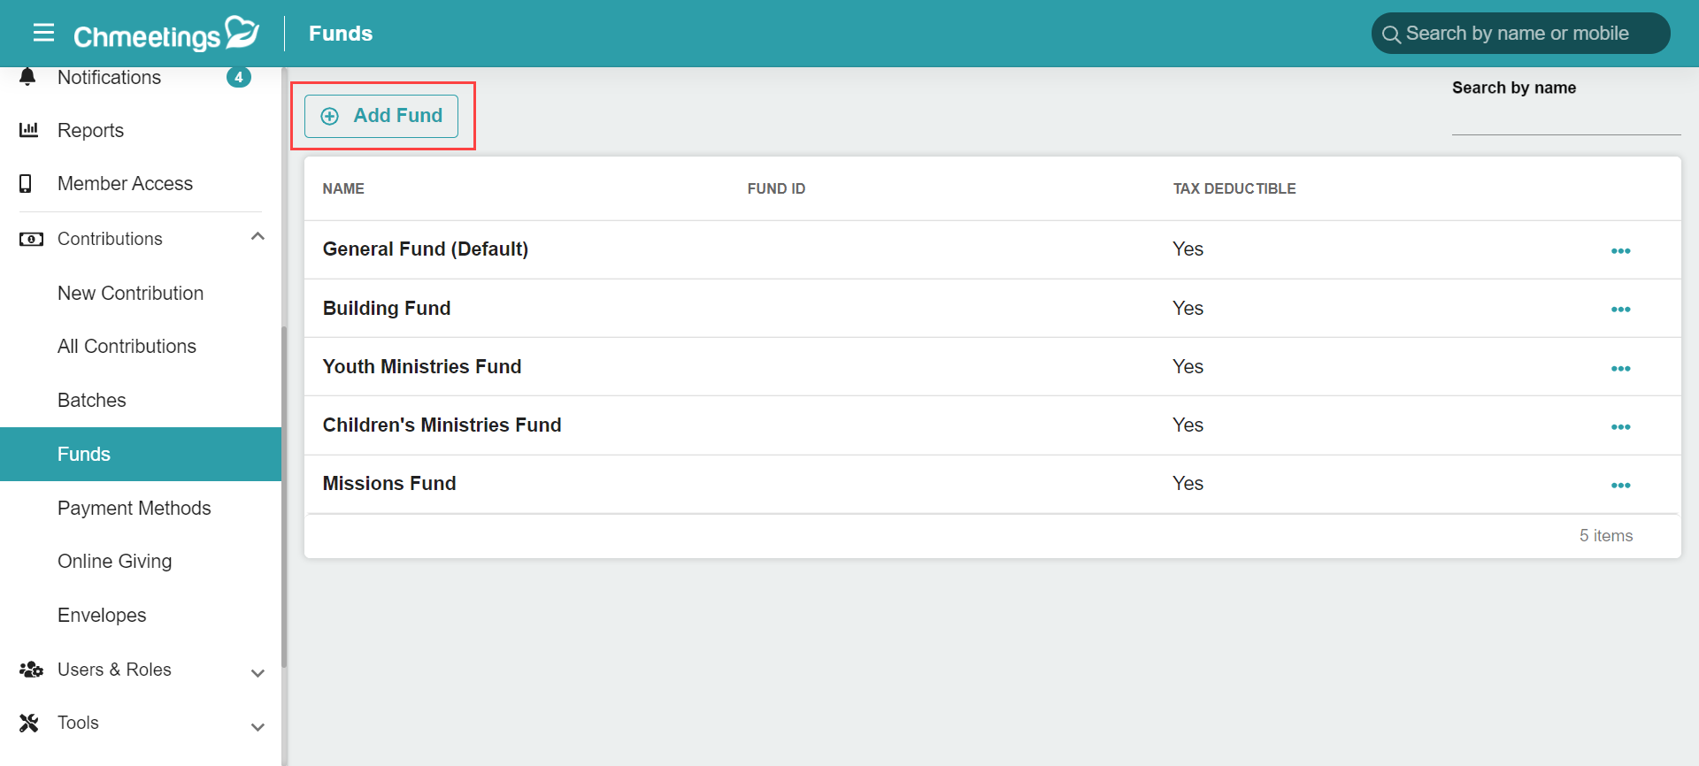This screenshot has width=1699, height=766.
Task: Open Children's Ministries Fund more-options dots
Action: point(1621,427)
